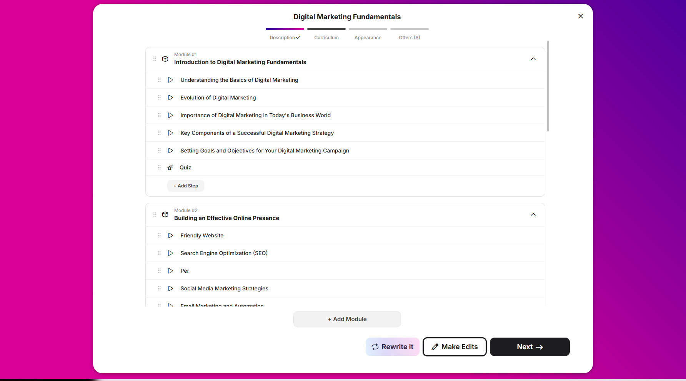Viewport: 686px width, 381px height.
Task: Click drag handle for Module #2 header
Action: tap(155, 215)
